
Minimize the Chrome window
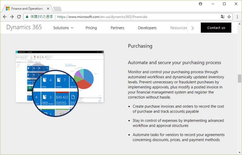click(x=213, y=4)
